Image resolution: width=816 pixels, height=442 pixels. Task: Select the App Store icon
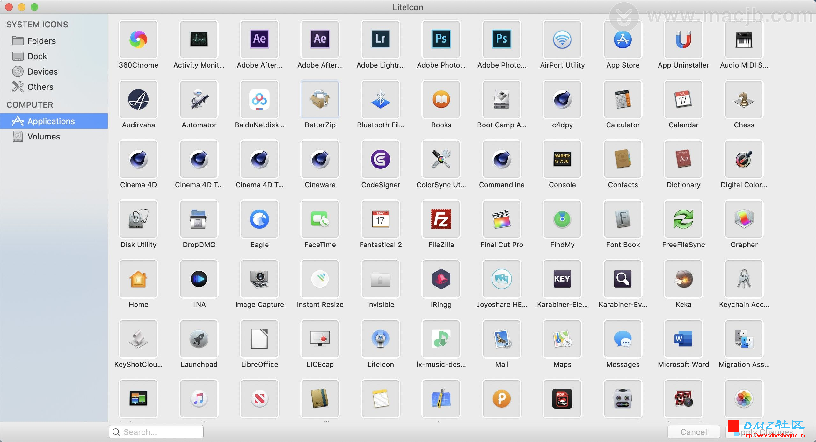[x=623, y=39]
